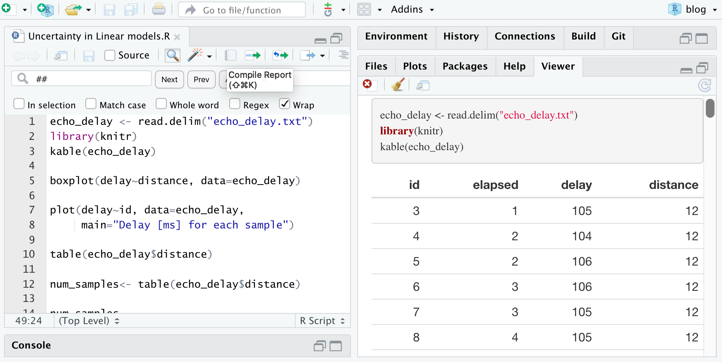Open the R Script file type selector

322,321
